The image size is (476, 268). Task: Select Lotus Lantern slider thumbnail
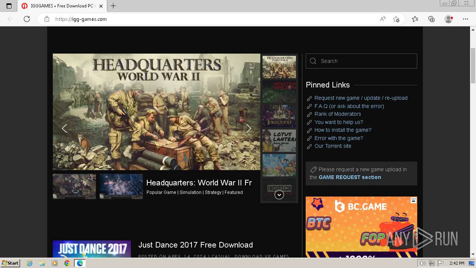(x=279, y=141)
